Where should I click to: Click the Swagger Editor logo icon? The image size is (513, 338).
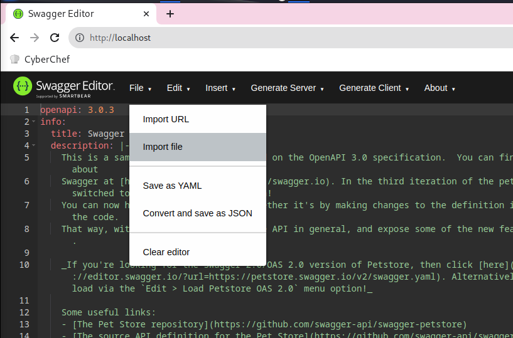point(23,86)
